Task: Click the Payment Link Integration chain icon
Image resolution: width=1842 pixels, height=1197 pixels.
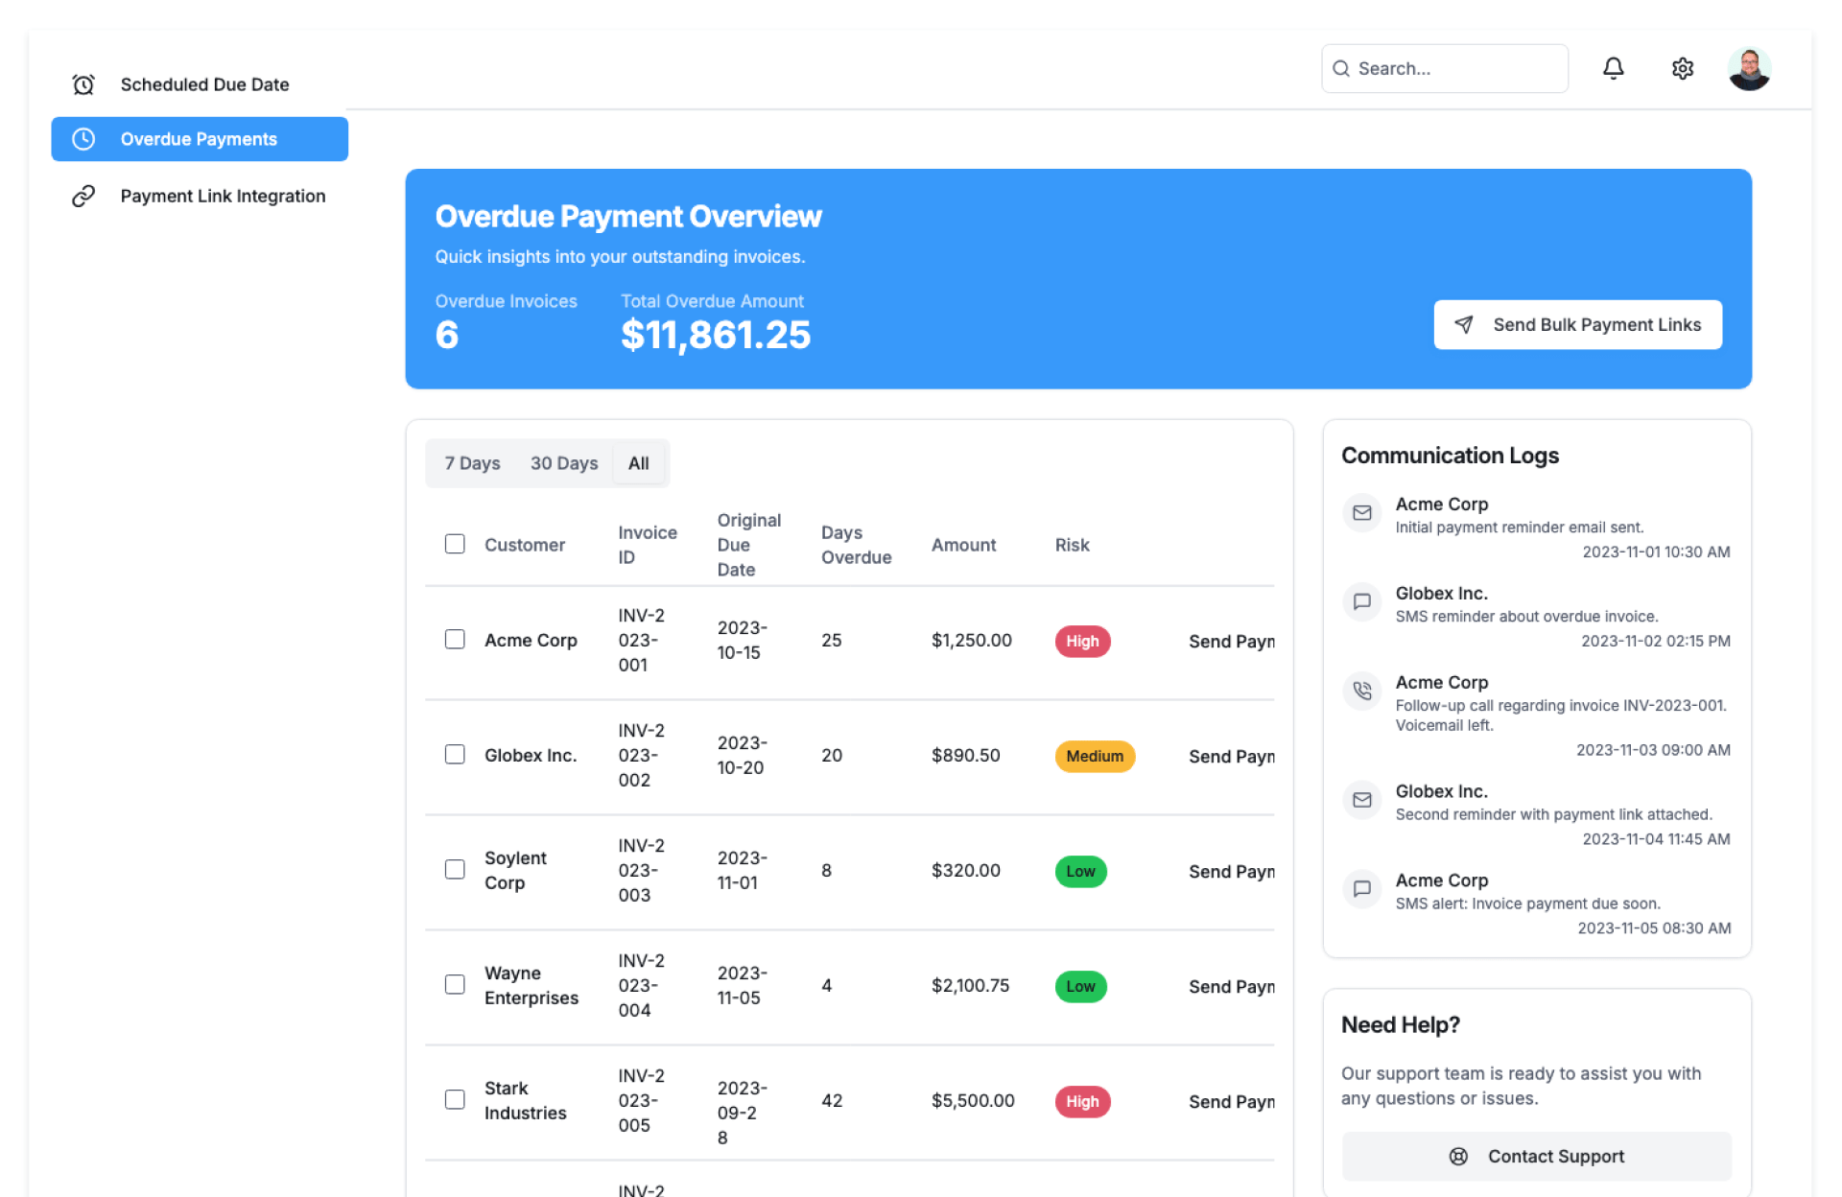Action: pyautogui.click(x=83, y=196)
